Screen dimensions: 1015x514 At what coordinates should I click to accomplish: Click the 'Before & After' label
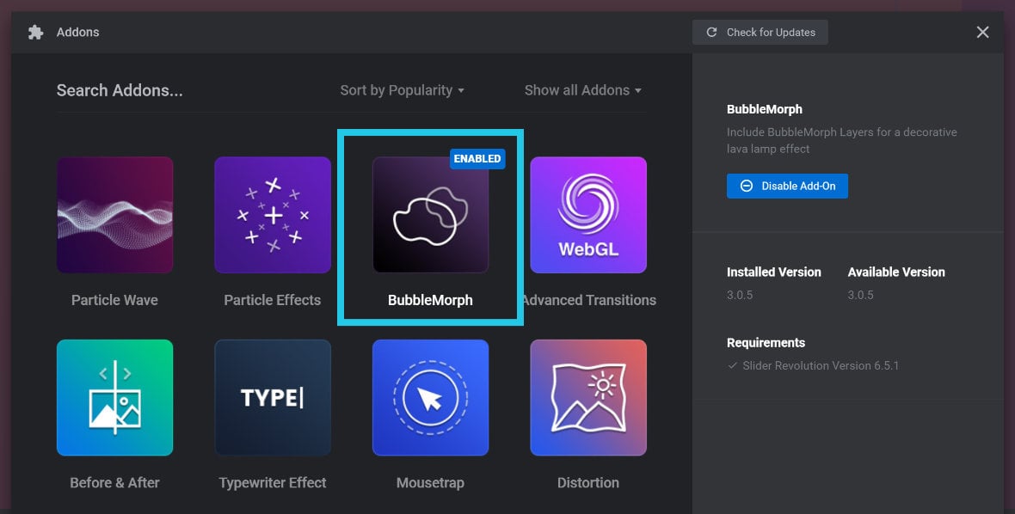tap(114, 483)
